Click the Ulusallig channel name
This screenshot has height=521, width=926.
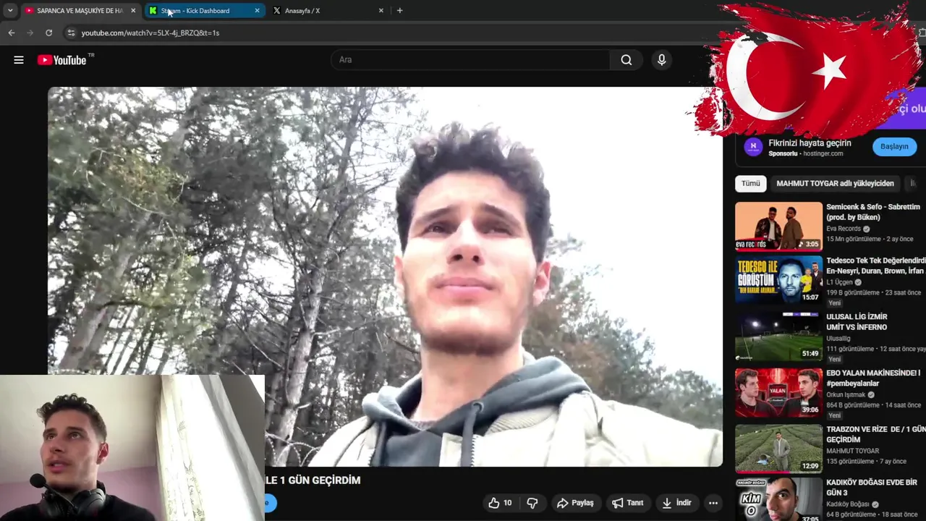838,339
